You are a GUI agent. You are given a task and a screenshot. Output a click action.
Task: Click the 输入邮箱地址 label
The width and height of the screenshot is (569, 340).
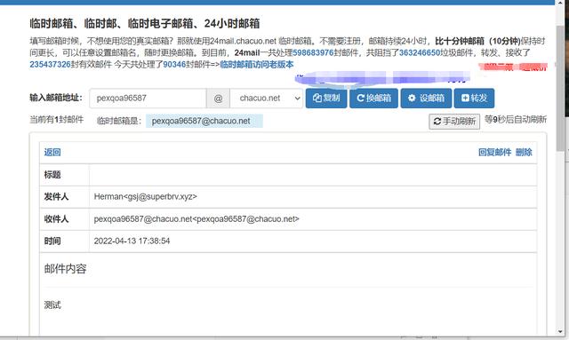coord(56,98)
